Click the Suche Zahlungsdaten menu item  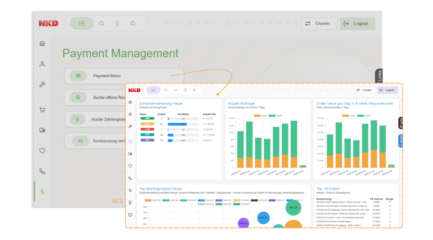(108, 119)
